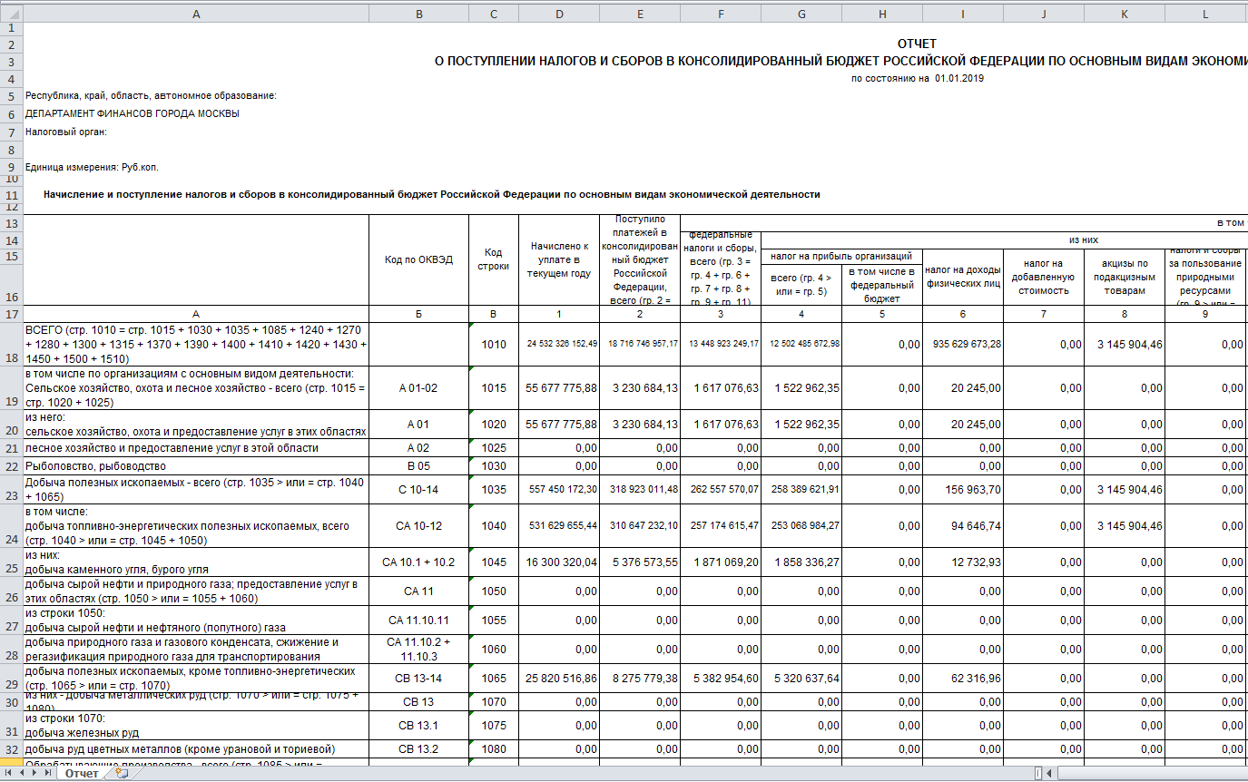Screen dimensions: 1248x782
Task: Click the 'Код по ОКВЭД' header cell
Action: click(x=418, y=259)
